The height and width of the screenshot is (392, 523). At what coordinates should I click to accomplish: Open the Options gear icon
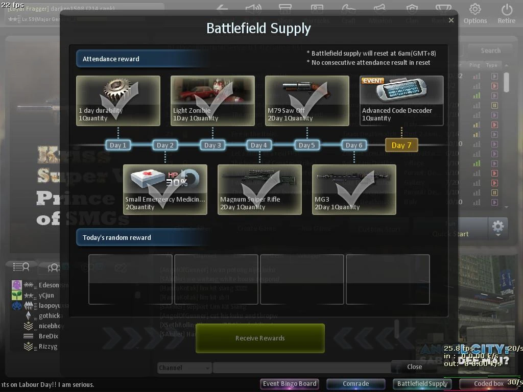click(x=475, y=9)
